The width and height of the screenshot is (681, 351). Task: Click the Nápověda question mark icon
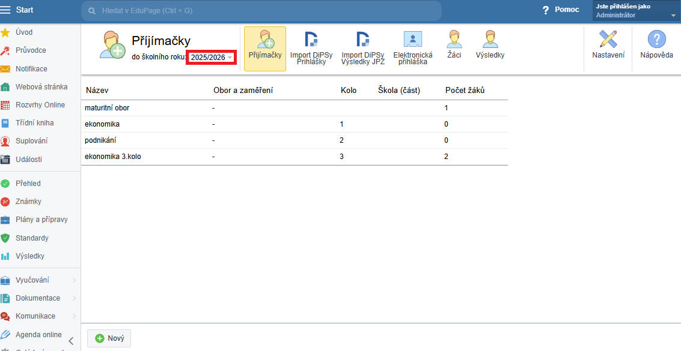pyautogui.click(x=657, y=39)
